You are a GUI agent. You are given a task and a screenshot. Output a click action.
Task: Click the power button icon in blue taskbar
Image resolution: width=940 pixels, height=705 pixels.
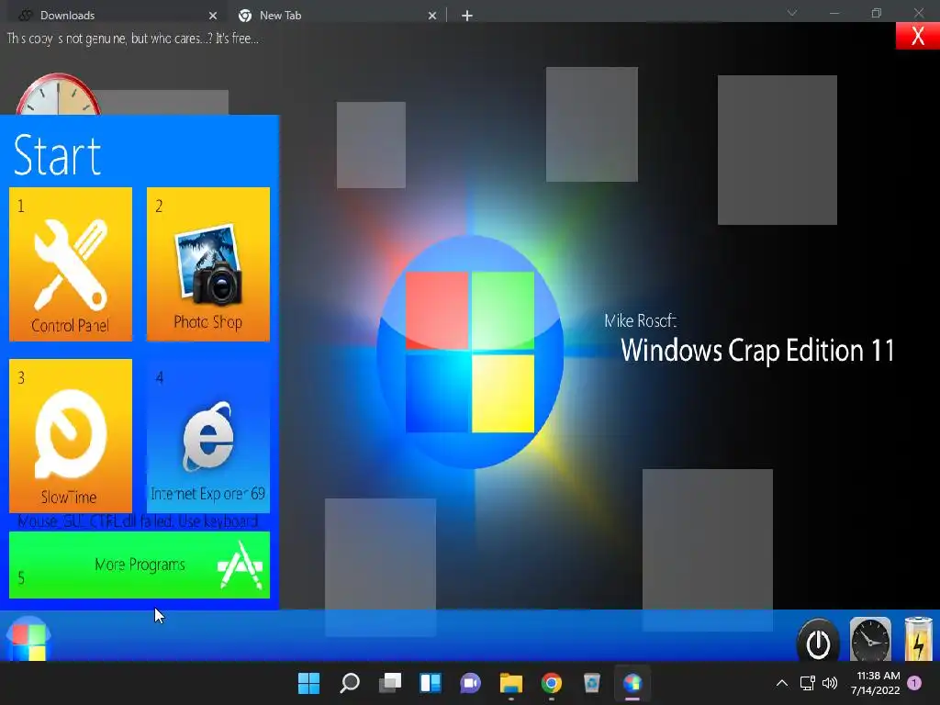[x=818, y=640]
